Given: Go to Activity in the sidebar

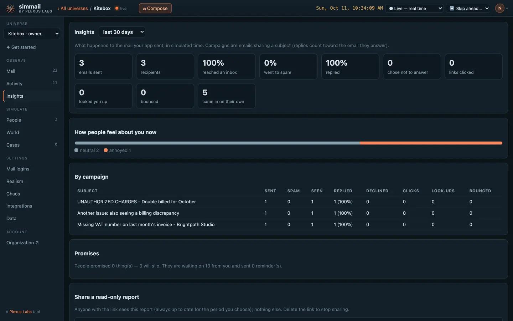Looking at the screenshot, I should [x=32, y=83].
